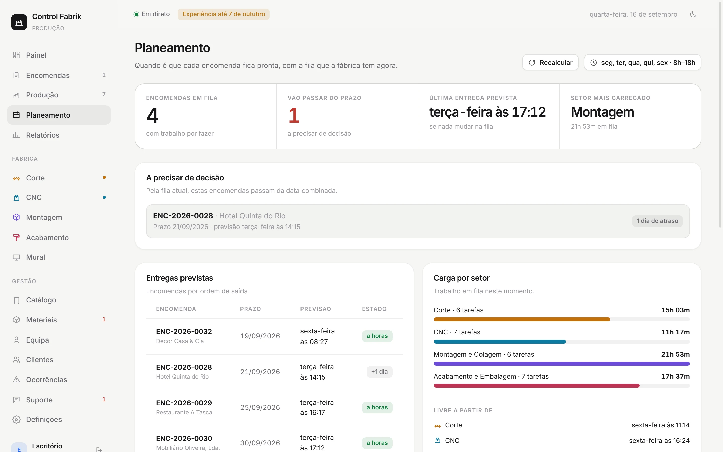Click the sexta-feira às 11:14 Corte free time
Image resolution: width=723 pixels, height=452 pixels.
tap(660, 425)
